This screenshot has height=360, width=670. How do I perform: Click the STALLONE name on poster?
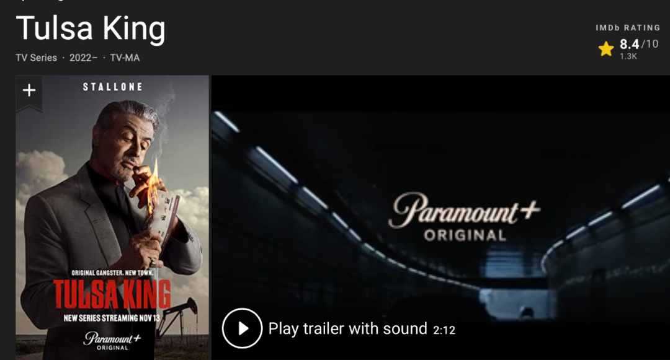pos(113,87)
